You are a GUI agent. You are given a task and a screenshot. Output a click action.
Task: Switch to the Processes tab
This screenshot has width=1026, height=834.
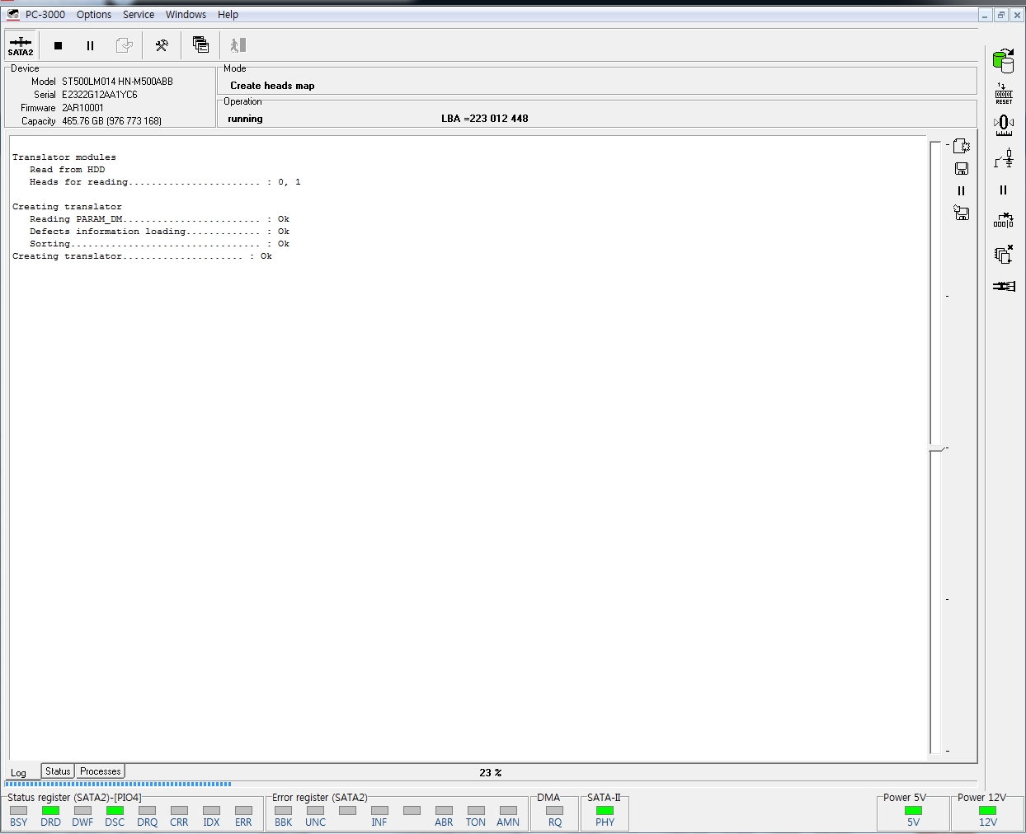[x=101, y=771]
